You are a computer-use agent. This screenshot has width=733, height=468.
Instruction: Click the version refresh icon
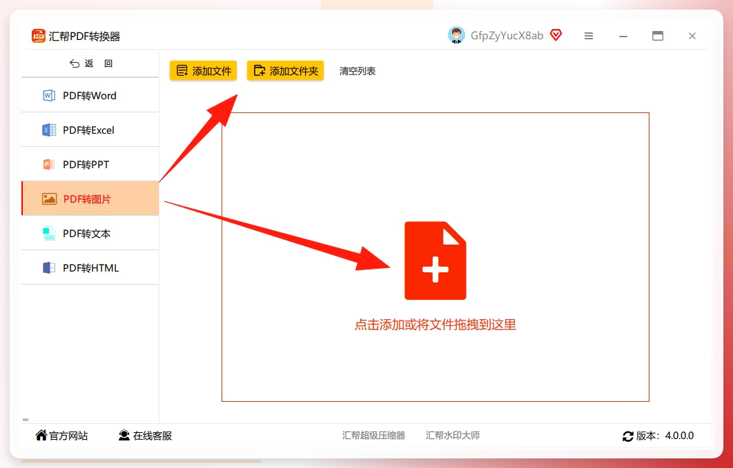click(x=628, y=436)
